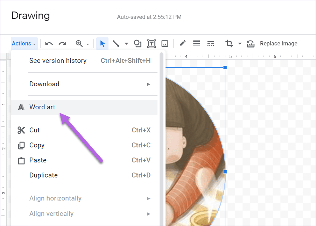Insert a Text box
This screenshot has width=316, height=226.
tap(151, 43)
